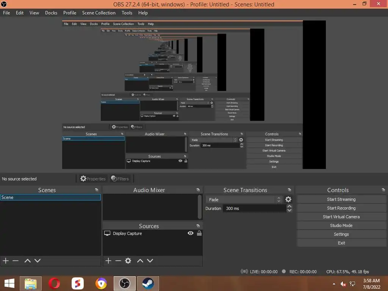Image resolution: width=388 pixels, height=291 pixels.
Task: Open the File menu
Action: tap(6, 13)
